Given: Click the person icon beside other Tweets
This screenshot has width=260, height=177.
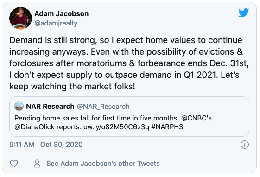Looking at the screenshot, I should (x=37, y=164).
